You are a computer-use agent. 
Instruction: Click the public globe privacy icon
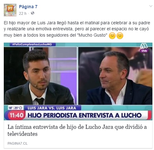click(x=33, y=13)
